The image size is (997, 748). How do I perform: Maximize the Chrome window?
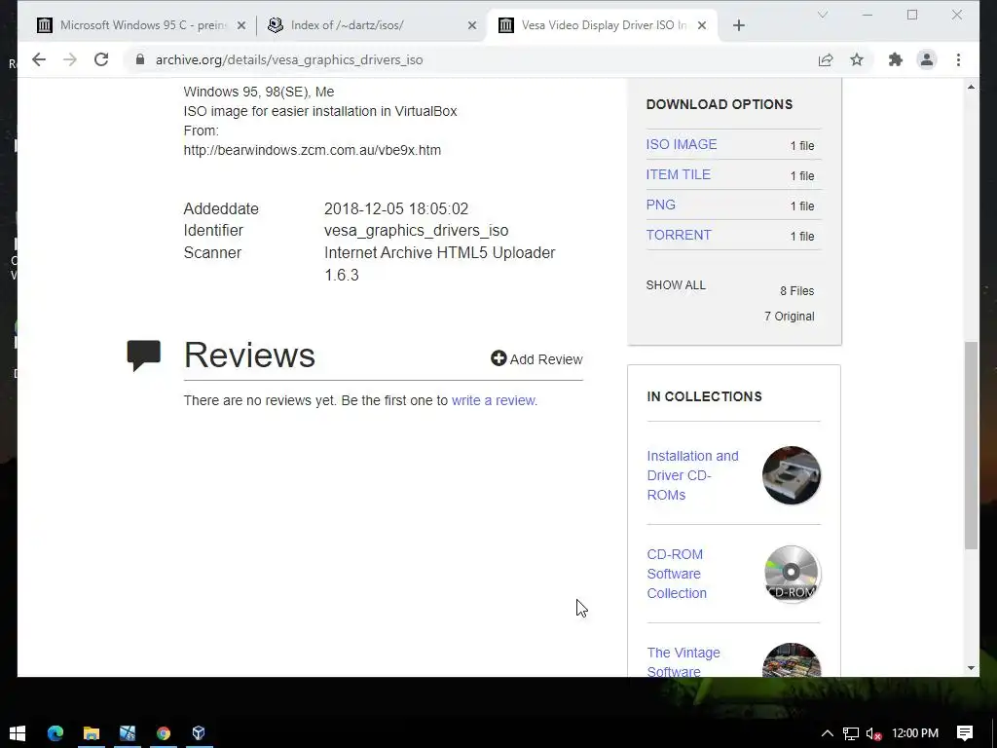tap(912, 15)
